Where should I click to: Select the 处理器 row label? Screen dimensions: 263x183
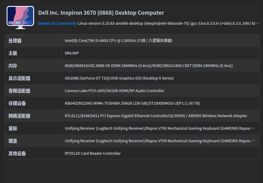[x=15, y=41]
